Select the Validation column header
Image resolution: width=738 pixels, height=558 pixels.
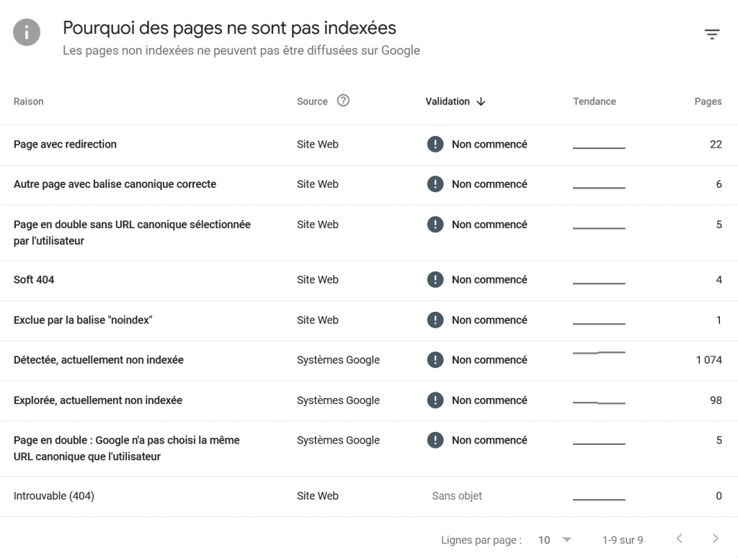[447, 102]
